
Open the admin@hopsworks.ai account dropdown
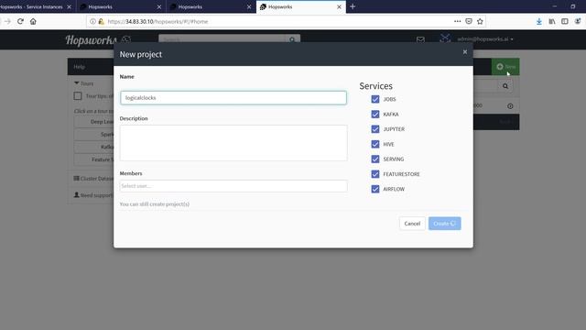485,39
